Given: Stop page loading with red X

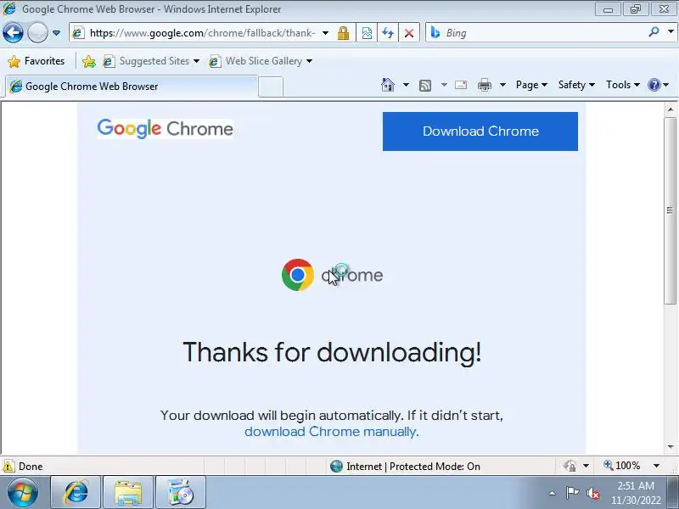Looking at the screenshot, I should 409,33.
